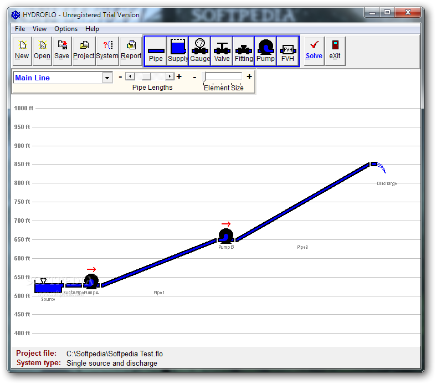Click the HYDROFLO snowflake title icon
This screenshot has height=384, width=436.
point(16,15)
